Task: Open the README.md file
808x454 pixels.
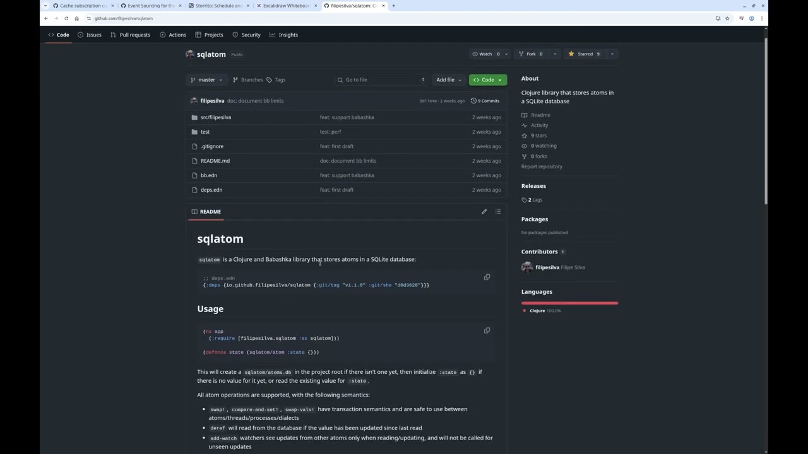Action: point(215,161)
